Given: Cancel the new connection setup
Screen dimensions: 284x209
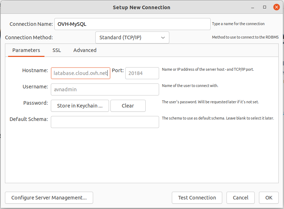Looking at the screenshot, I should pos(240,198).
